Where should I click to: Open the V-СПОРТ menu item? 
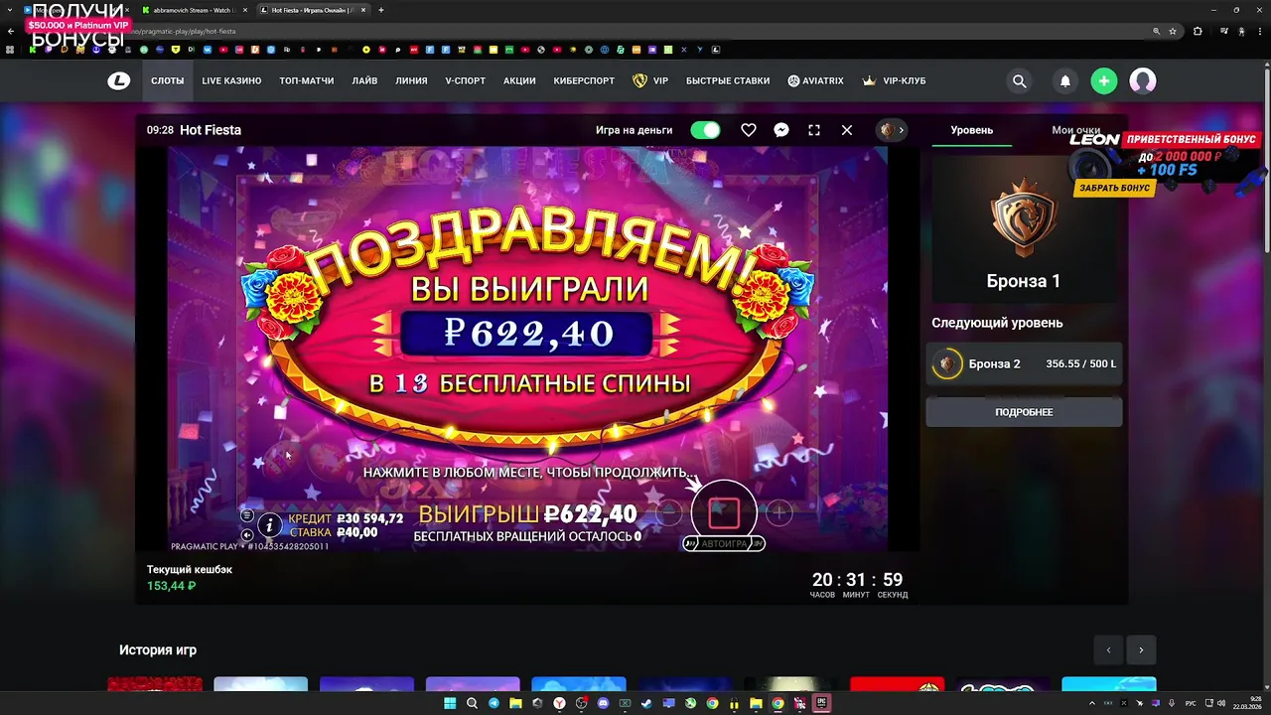(465, 81)
